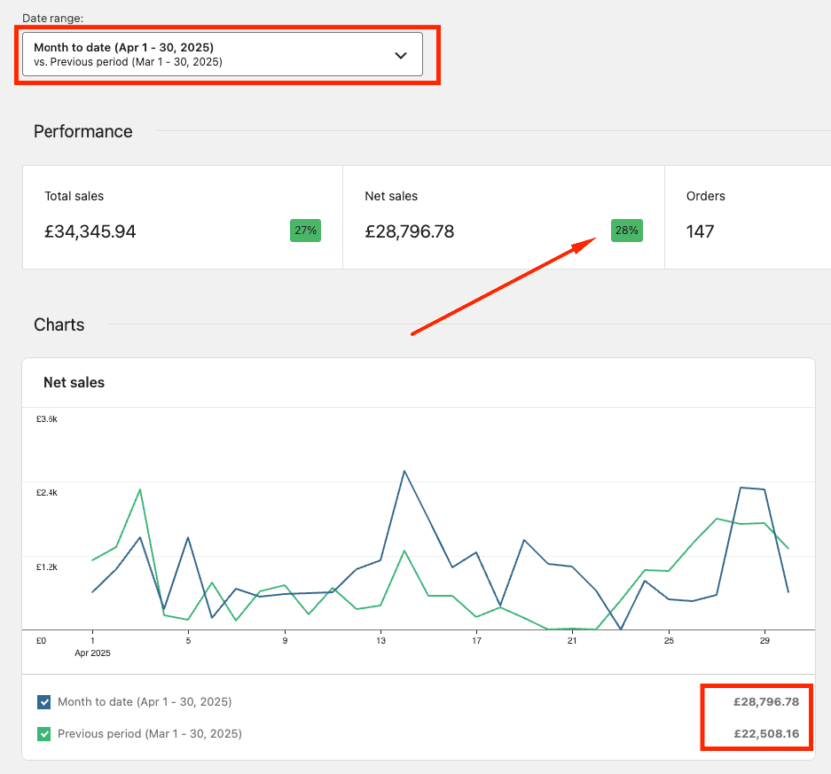Click the Performance section heading

[x=83, y=131]
